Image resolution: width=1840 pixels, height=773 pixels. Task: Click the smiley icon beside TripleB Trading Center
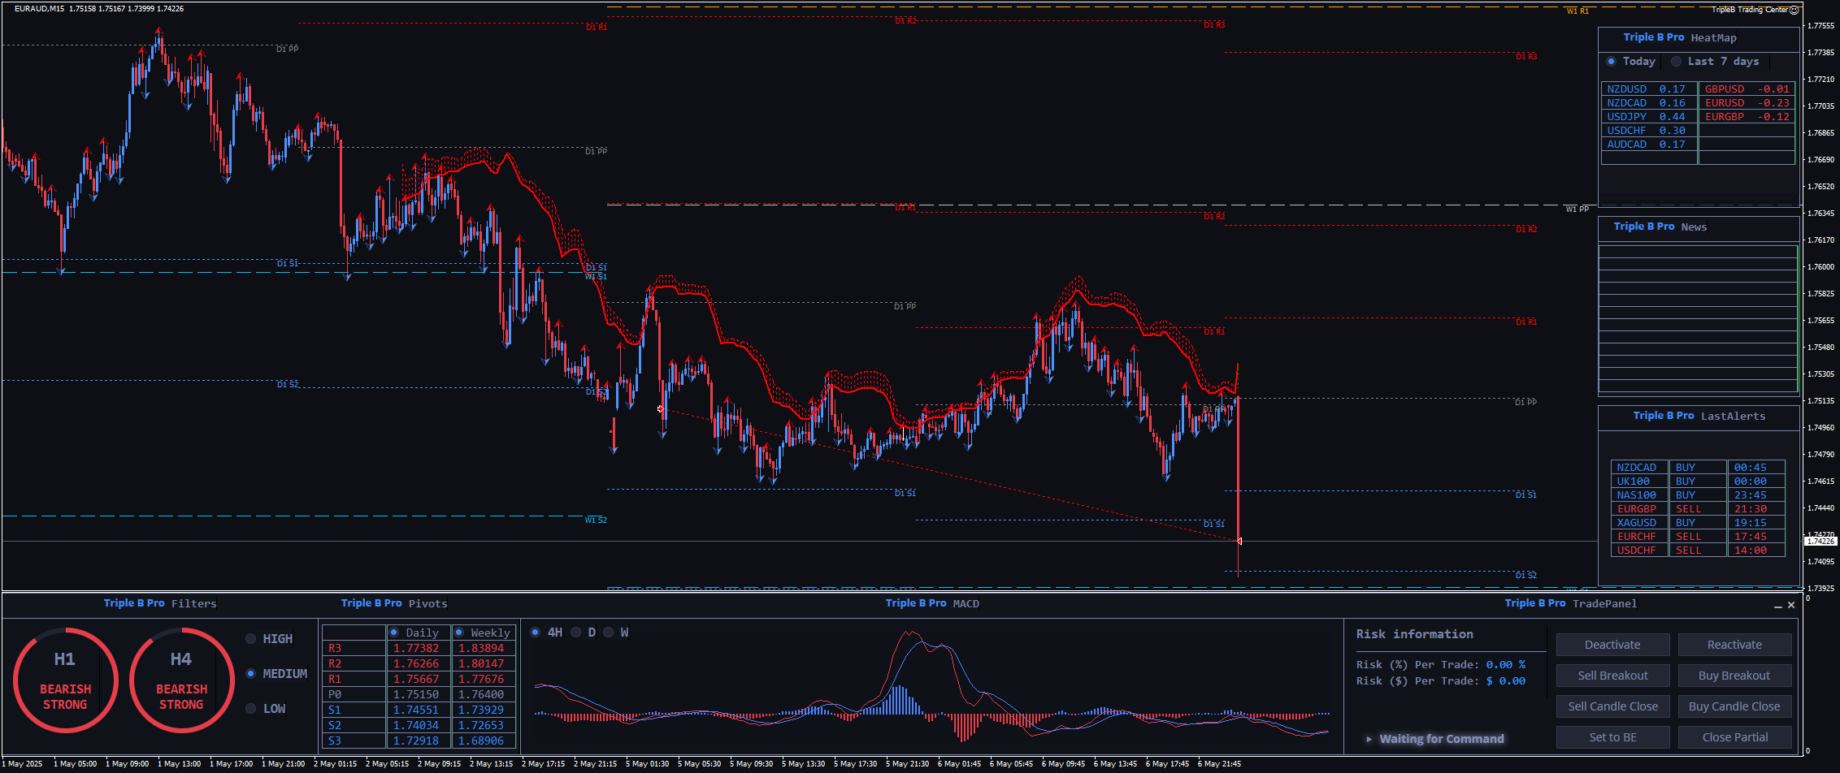coord(1794,10)
